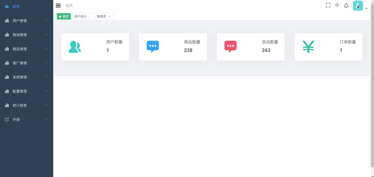Expand 配置管理 with its chevron arrow

click(x=47, y=91)
